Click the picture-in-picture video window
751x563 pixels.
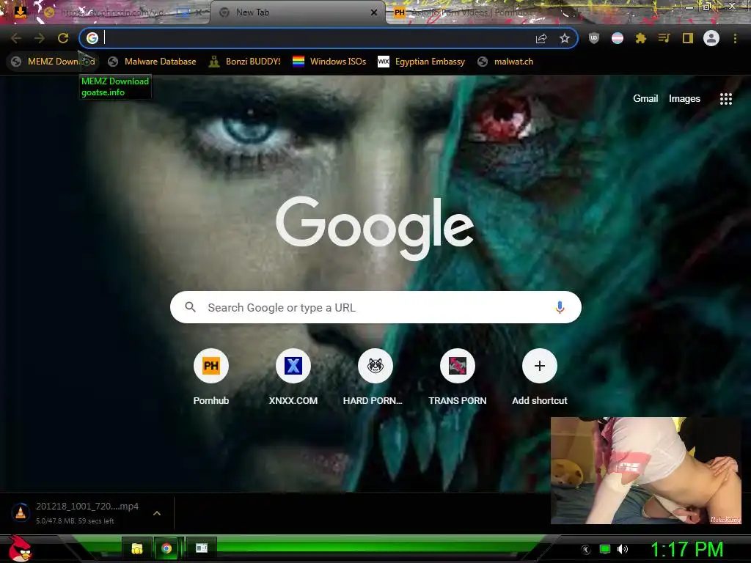(x=645, y=470)
